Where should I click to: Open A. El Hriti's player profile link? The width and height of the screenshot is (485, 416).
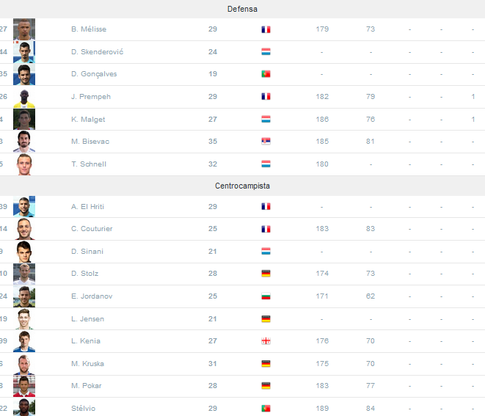tap(87, 207)
